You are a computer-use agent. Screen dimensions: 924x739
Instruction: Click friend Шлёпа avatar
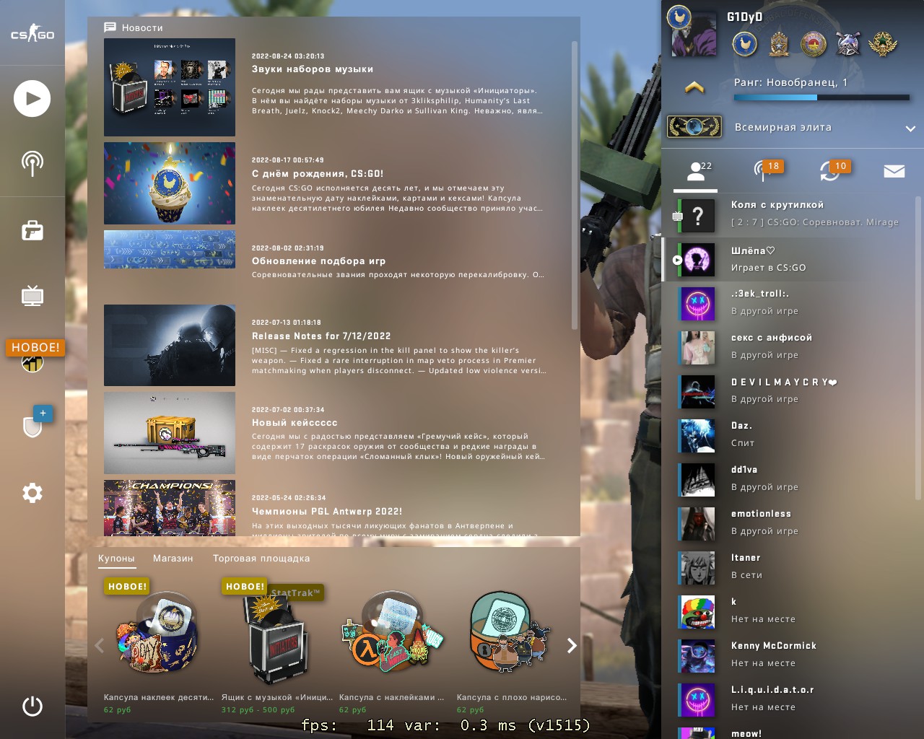[697, 260]
